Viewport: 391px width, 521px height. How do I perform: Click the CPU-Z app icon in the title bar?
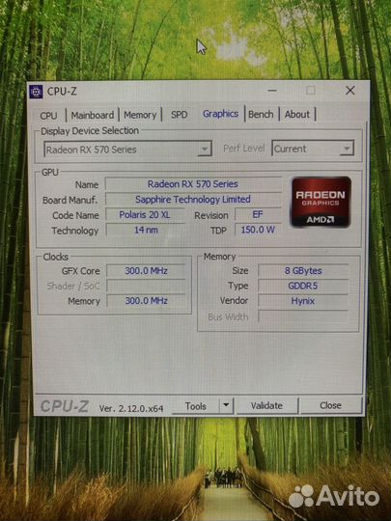pos(36,92)
